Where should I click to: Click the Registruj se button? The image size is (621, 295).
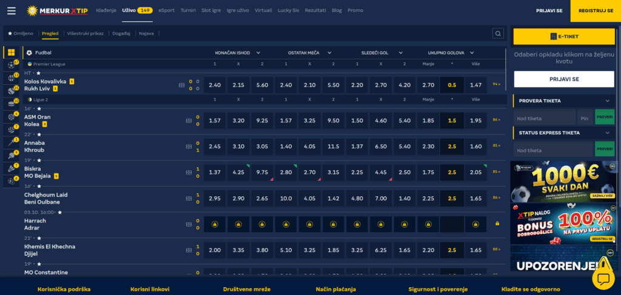pos(596,11)
